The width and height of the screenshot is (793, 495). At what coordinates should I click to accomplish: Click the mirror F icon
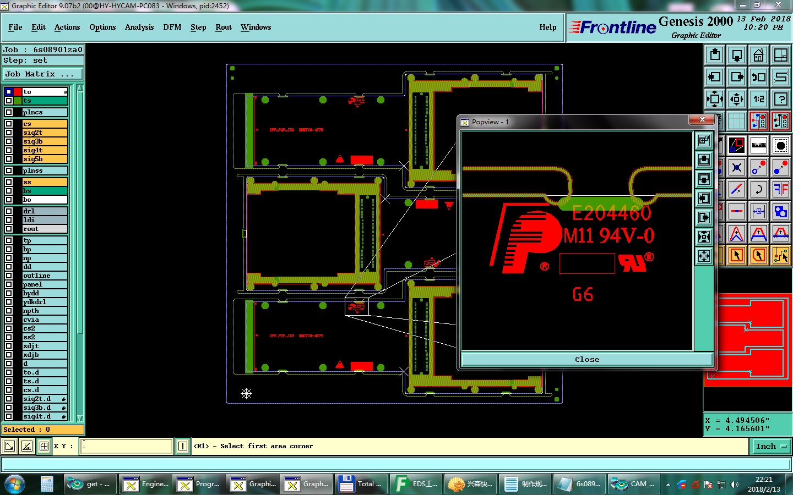tap(781, 189)
